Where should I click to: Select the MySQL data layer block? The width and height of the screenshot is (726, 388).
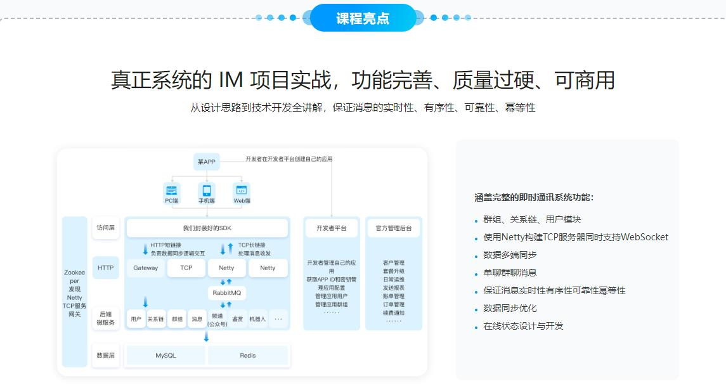click(165, 355)
